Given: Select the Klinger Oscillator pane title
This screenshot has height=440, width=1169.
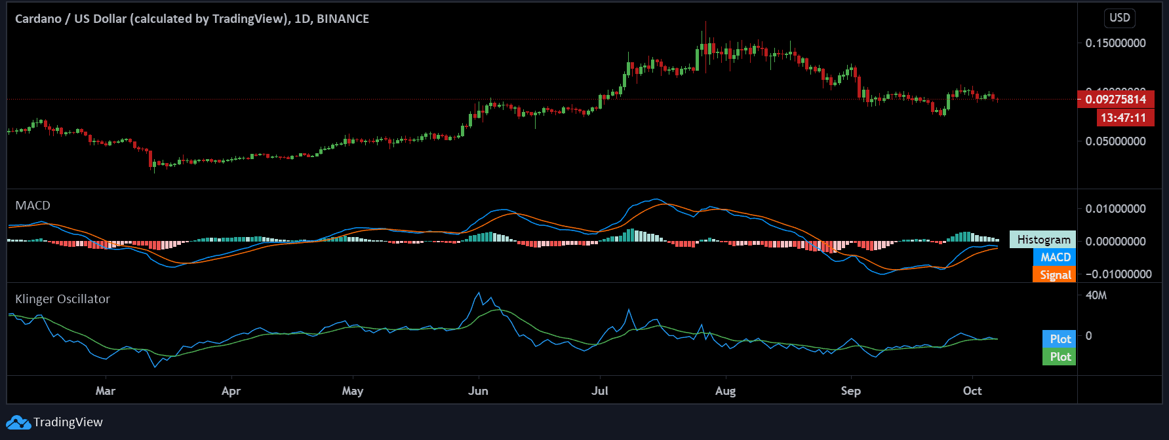Looking at the screenshot, I should coord(62,299).
